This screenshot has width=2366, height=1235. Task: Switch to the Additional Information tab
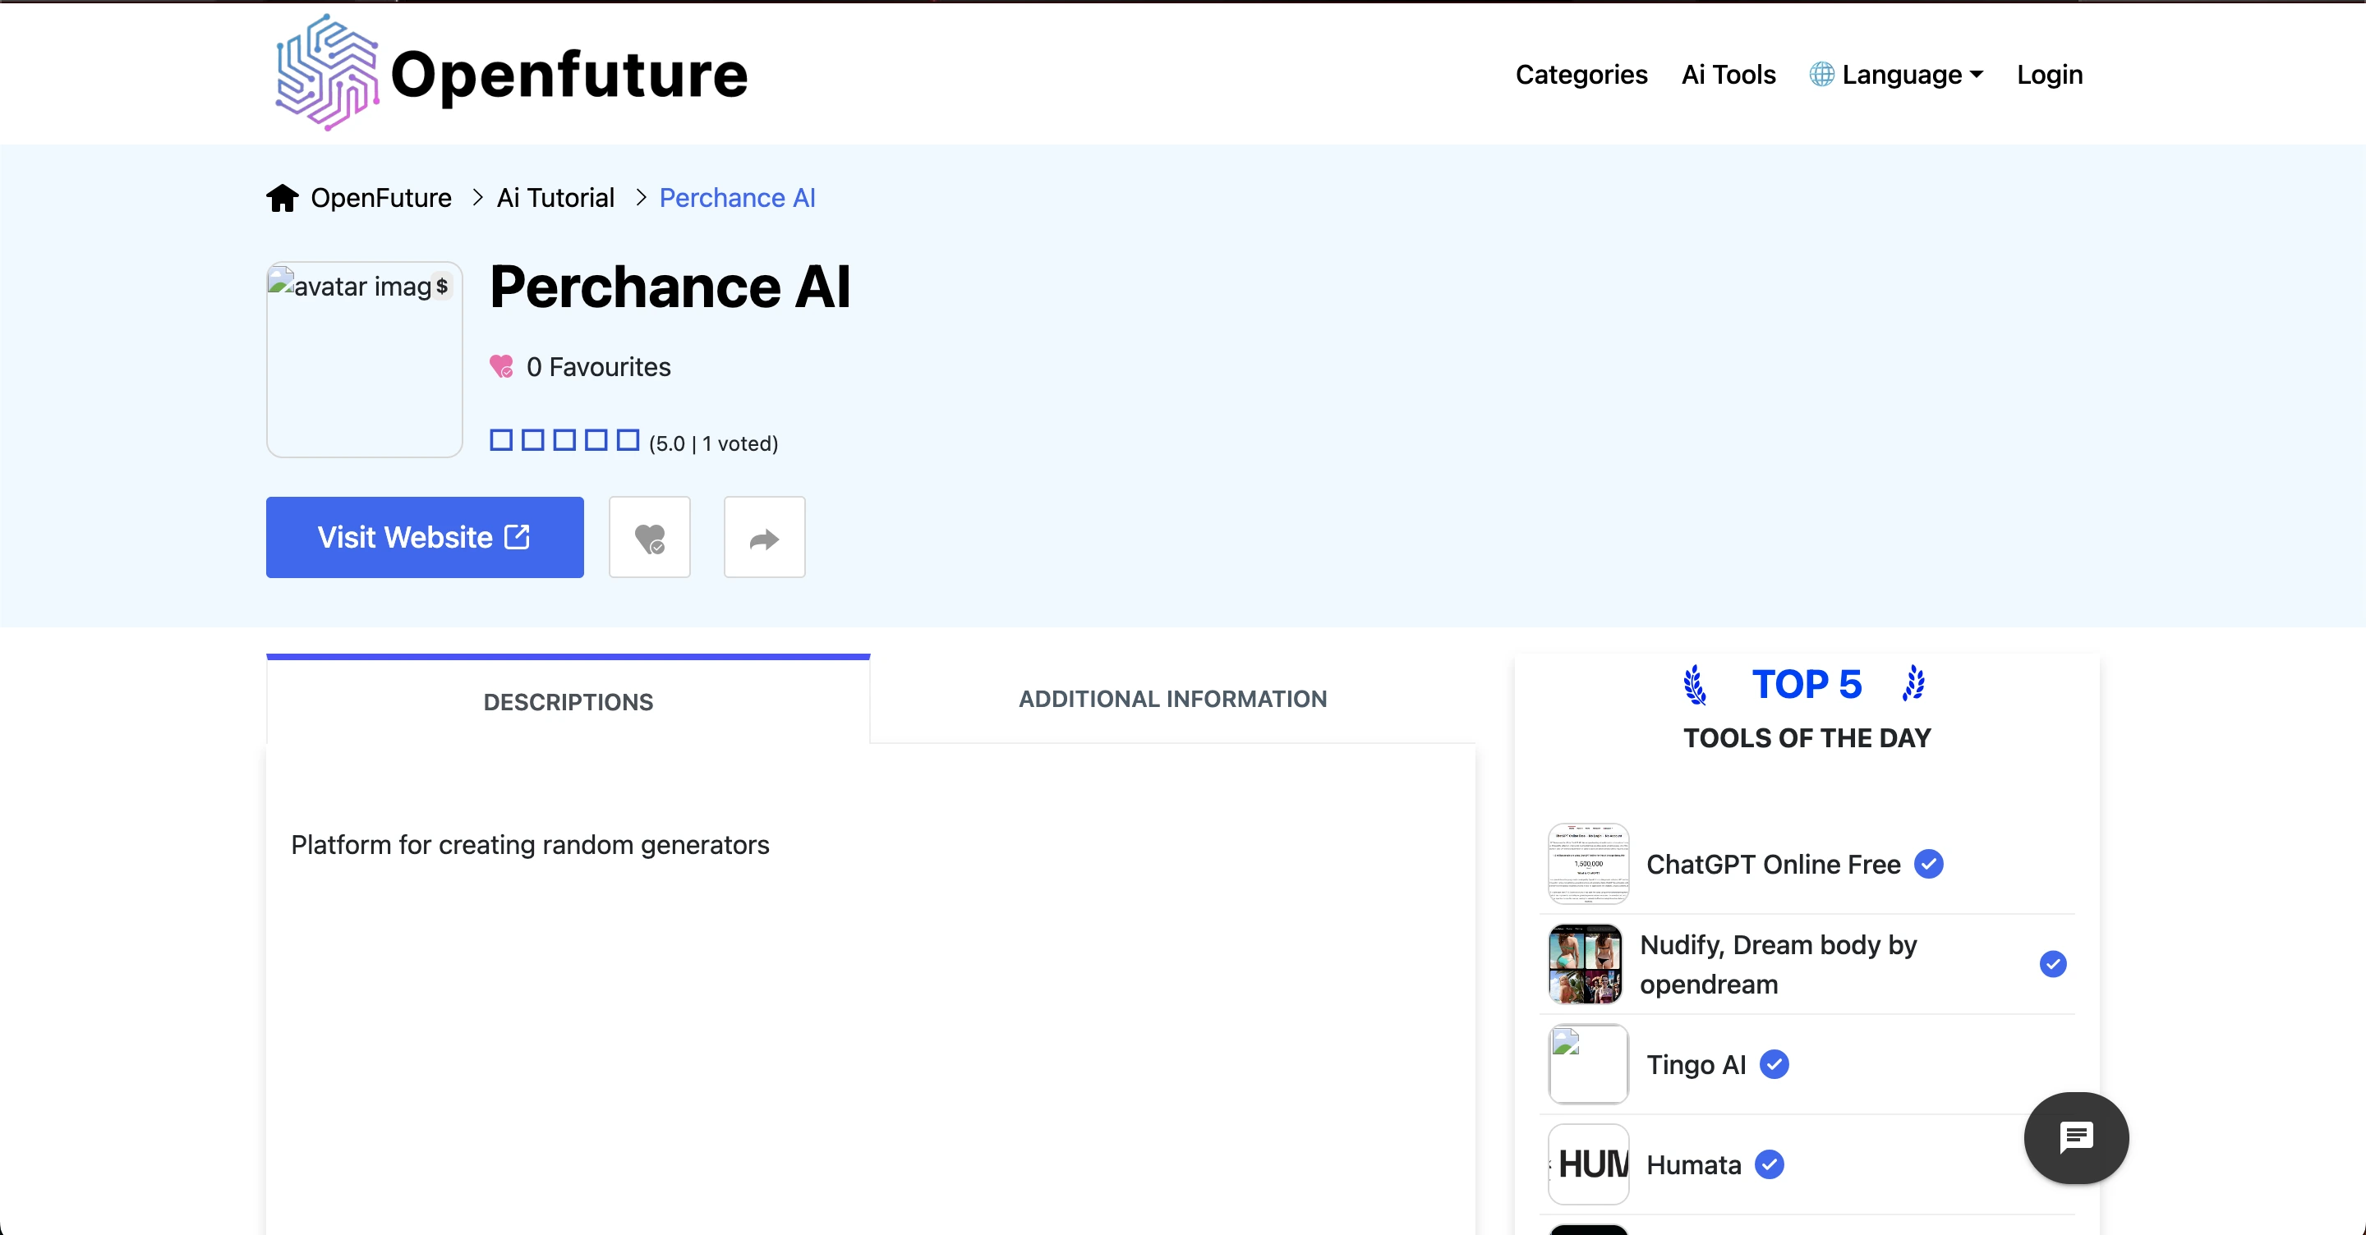tap(1172, 699)
